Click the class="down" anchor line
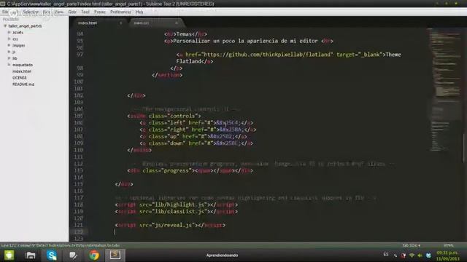The image size is (467, 262). (x=196, y=143)
